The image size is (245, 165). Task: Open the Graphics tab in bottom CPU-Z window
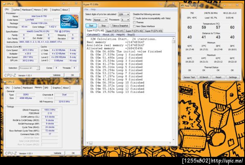click(57, 88)
